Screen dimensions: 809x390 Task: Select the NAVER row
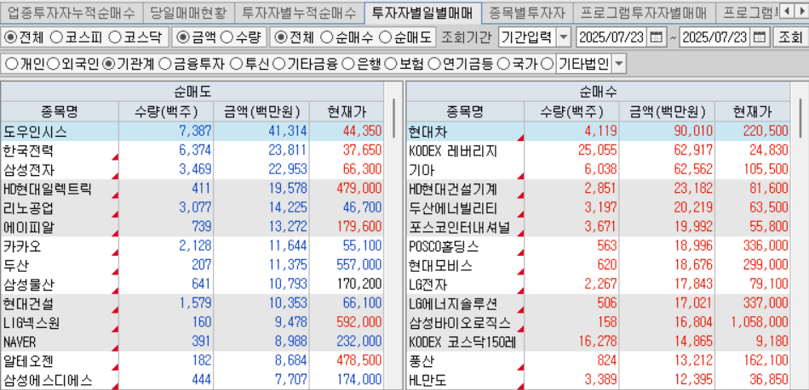[x=192, y=342]
